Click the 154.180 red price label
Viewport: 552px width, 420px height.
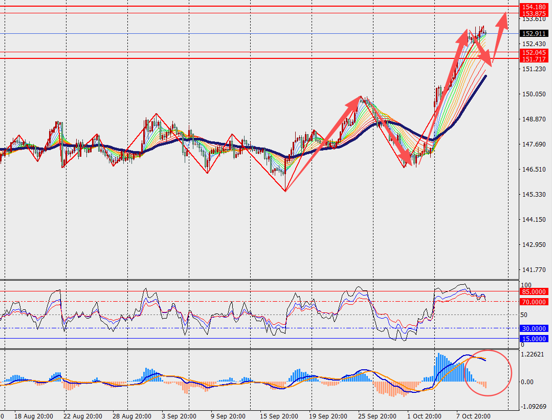(534, 6)
